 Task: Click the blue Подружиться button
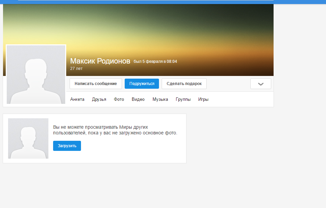141,84
